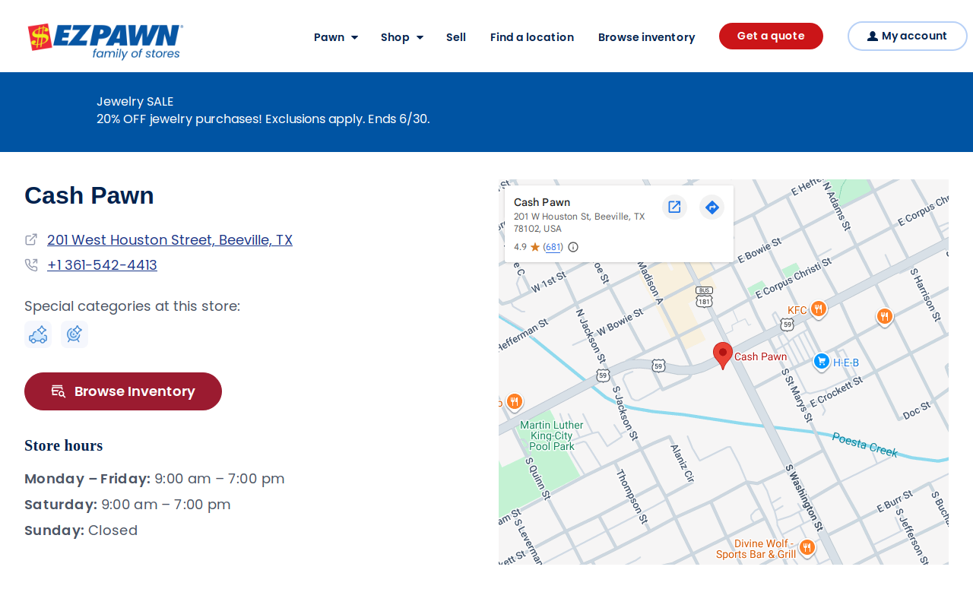Click the Cash Pawn title in map card
973x608 pixels.
[x=542, y=202]
